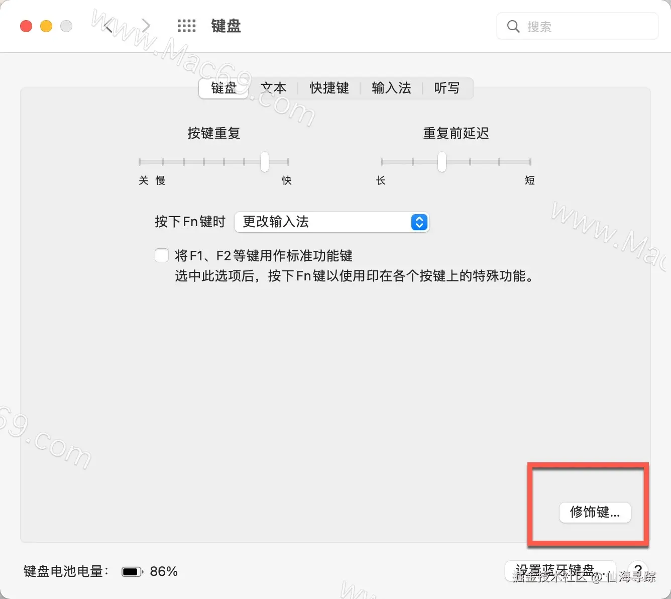Screen dimensions: 671x599
Task: Click the 键盘电池电量 label
Action: click(x=66, y=572)
